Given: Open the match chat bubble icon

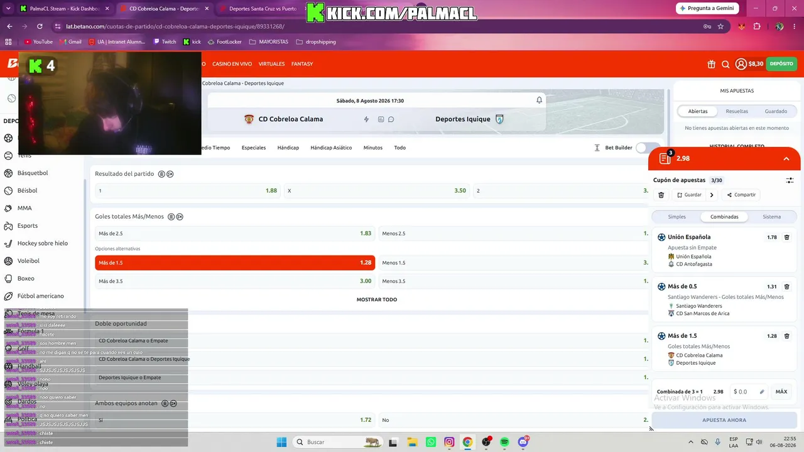Looking at the screenshot, I should point(391,119).
